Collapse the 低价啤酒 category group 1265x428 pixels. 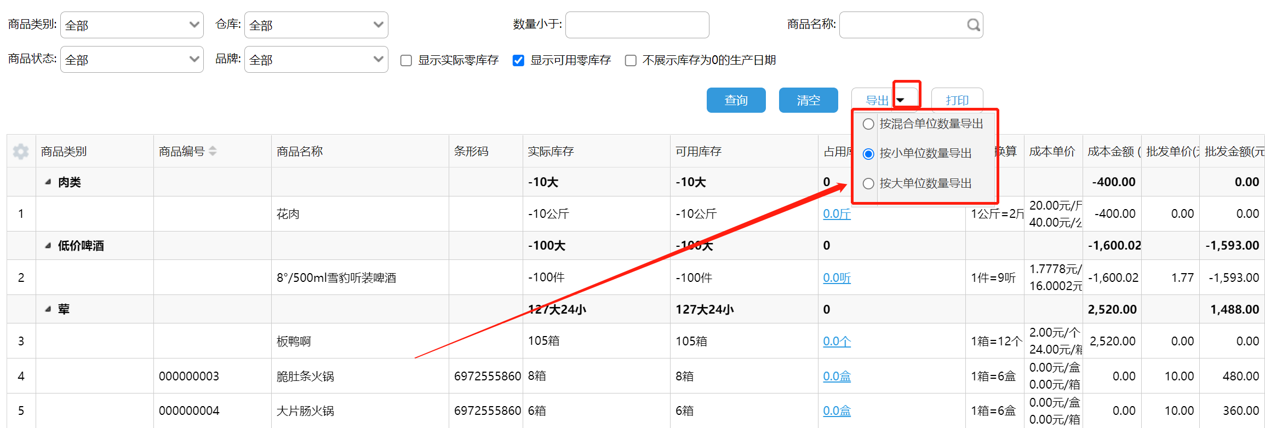48,246
